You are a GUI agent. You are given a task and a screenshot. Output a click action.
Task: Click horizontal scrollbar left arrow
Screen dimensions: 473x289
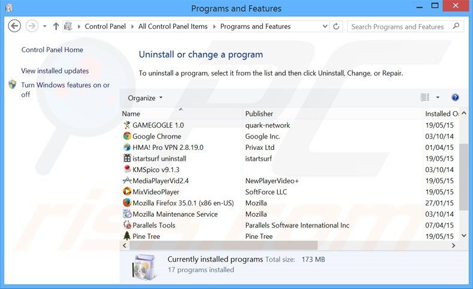point(125,245)
